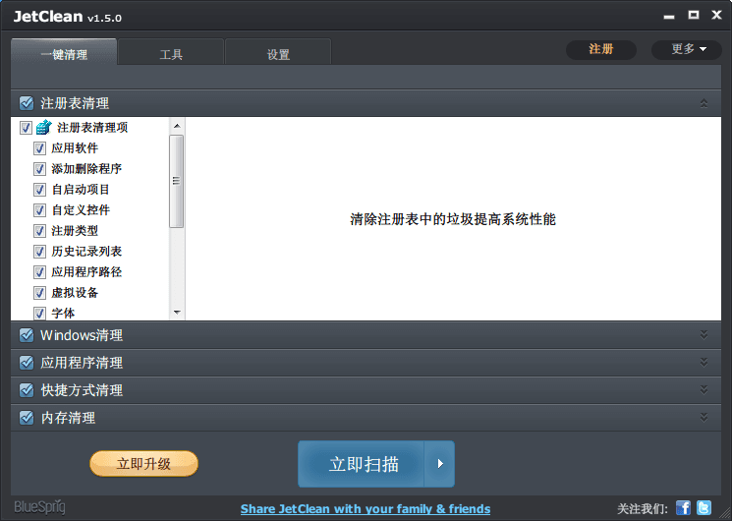Disable the 应用程序路径 checkbox

click(39, 272)
